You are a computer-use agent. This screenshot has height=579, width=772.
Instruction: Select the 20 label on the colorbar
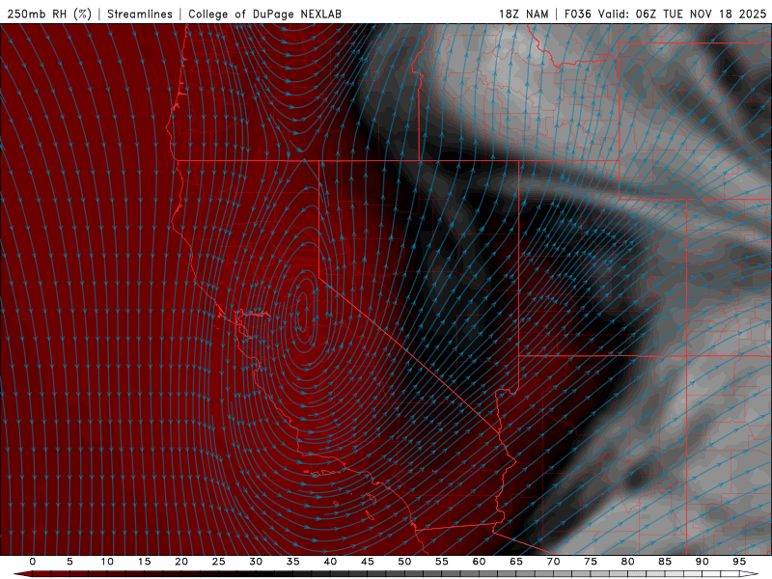181,562
